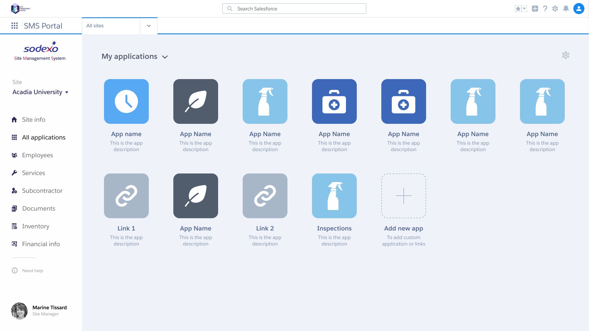This screenshot has width=589, height=331.
Task: Click the Inspections label text
Action: pyautogui.click(x=334, y=228)
